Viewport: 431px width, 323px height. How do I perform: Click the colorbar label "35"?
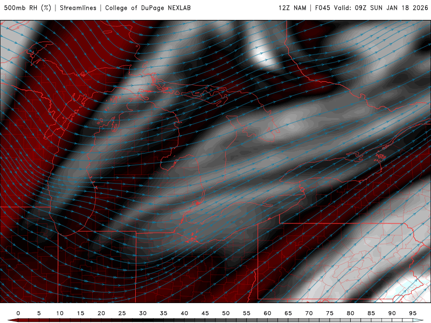(x=164, y=313)
